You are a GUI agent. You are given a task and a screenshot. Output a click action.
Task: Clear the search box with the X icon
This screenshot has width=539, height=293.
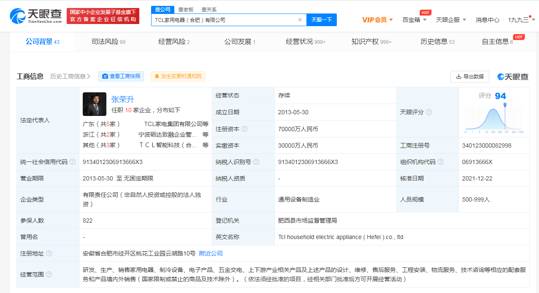[300, 20]
